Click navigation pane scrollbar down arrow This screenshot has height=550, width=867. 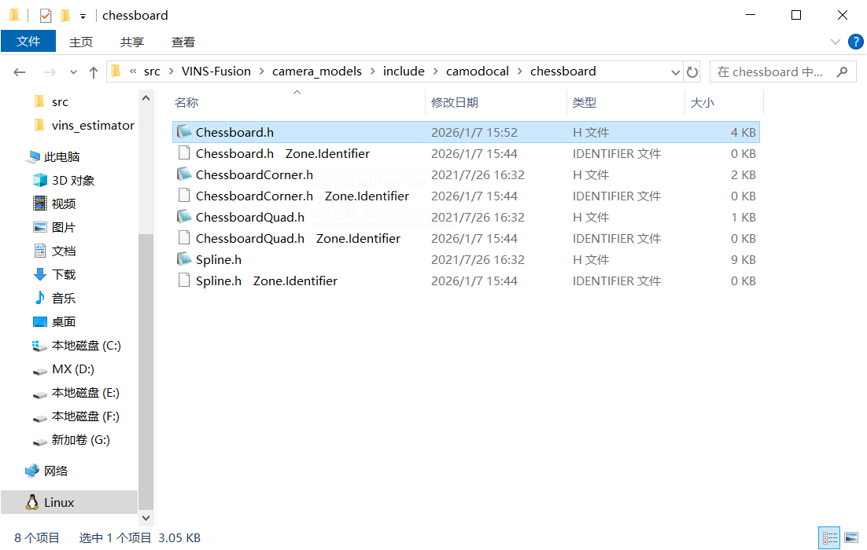pyautogui.click(x=146, y=518)
